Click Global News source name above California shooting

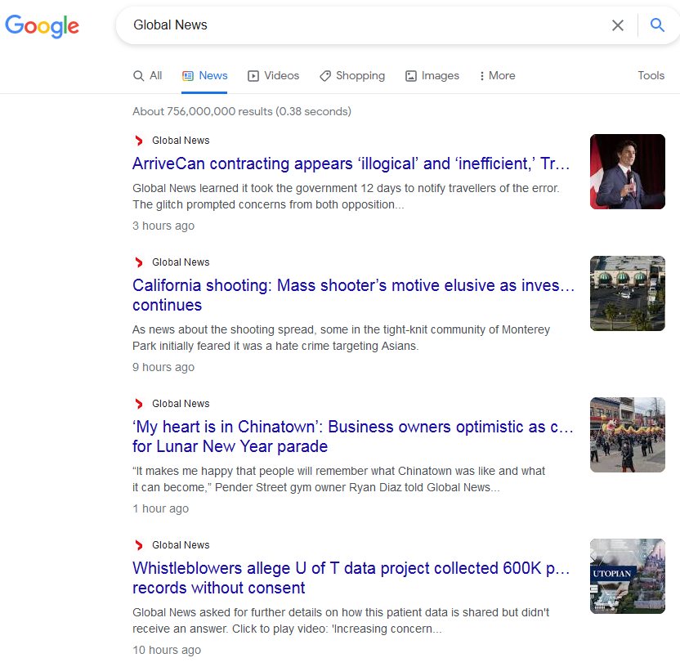tap(181, 262)
